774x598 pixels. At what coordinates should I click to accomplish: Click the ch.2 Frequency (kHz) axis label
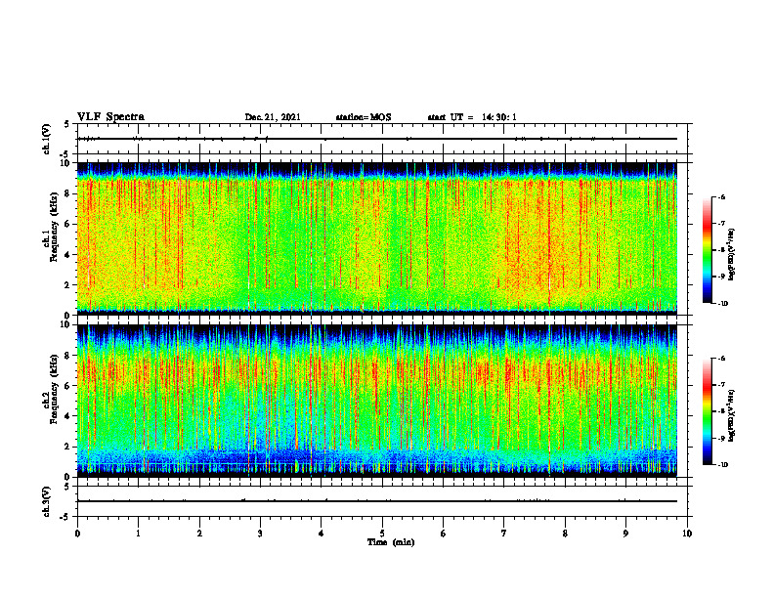point(51,389)
